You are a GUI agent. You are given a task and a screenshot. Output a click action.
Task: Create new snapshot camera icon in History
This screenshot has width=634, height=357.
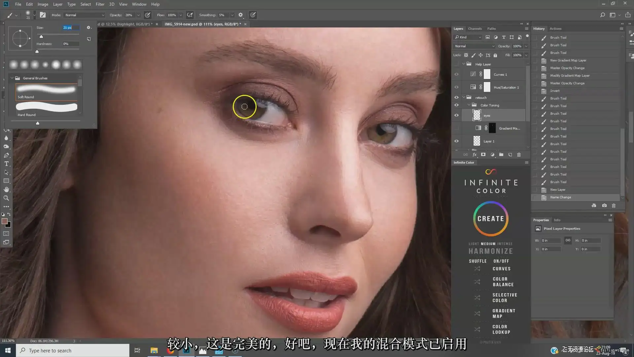604,206
